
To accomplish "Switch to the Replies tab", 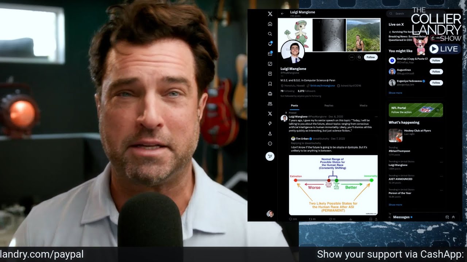I will 329,106.
